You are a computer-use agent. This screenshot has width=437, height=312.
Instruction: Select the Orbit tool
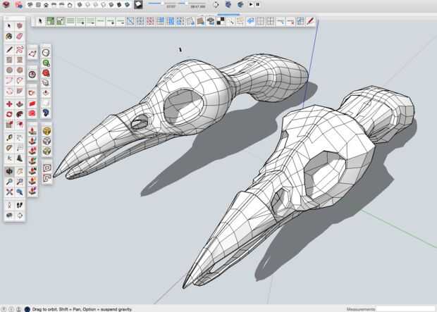9,171
